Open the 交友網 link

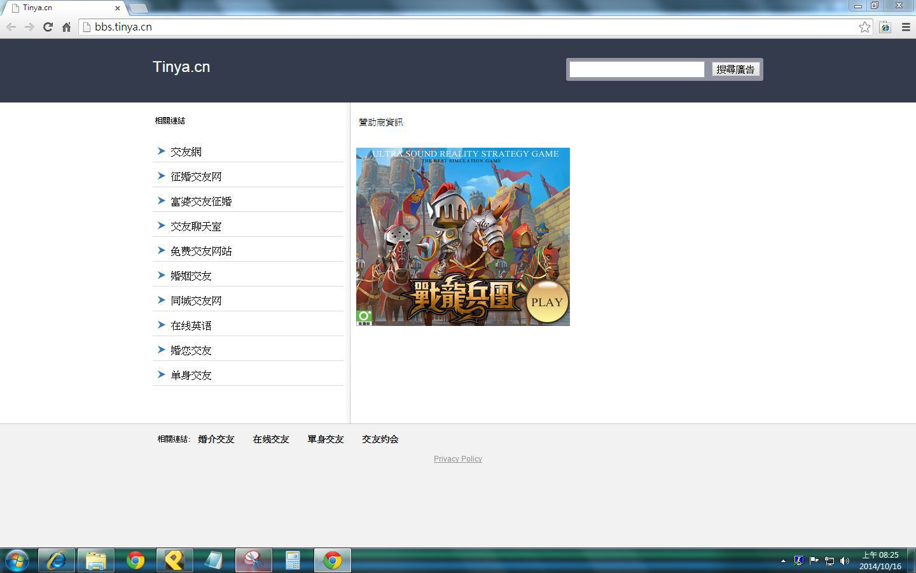[186, 152]
